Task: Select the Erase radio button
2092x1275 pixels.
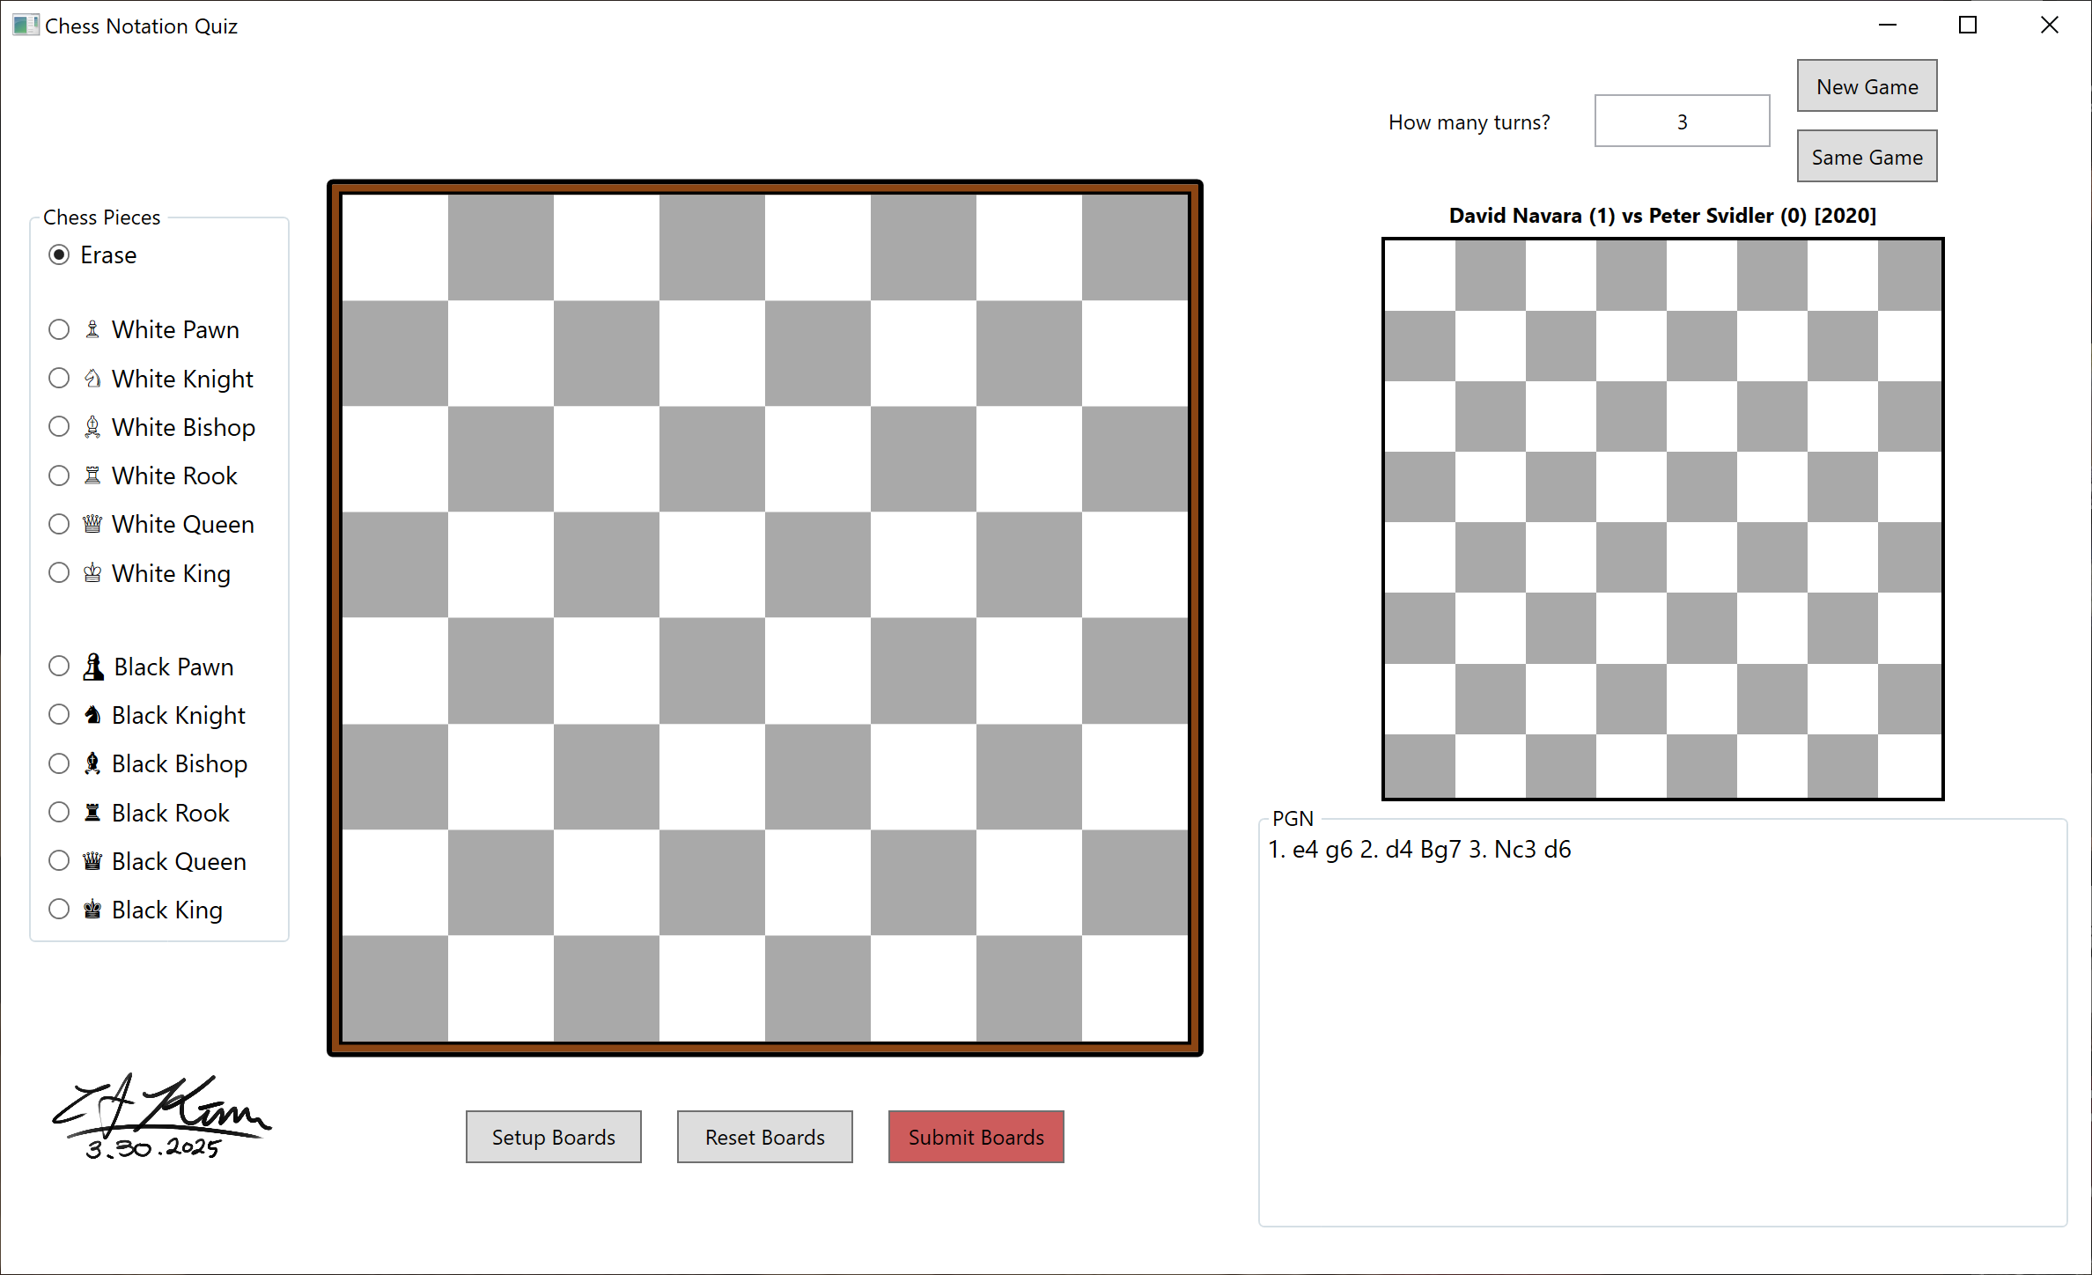Action: click(x=59, y=254)
